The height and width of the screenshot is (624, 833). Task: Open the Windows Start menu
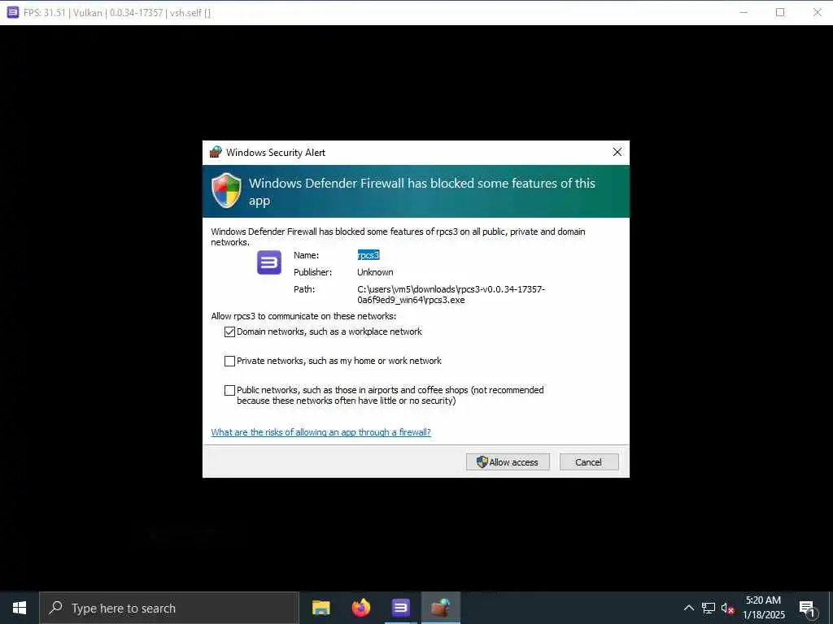[x=20, y=608]
